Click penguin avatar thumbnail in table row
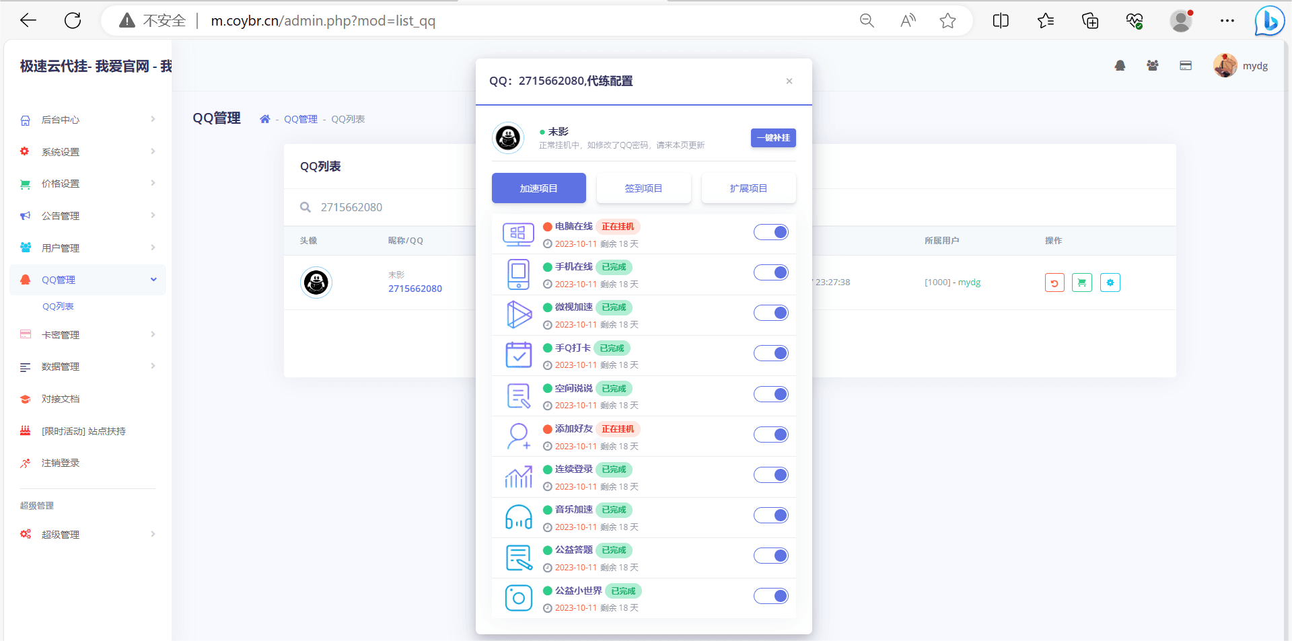The width and height of the screenshot is (1292, 641). 316,282
